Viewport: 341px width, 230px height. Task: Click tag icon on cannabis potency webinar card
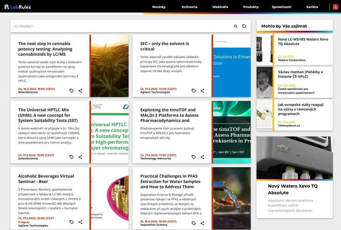tap(71, 90)
